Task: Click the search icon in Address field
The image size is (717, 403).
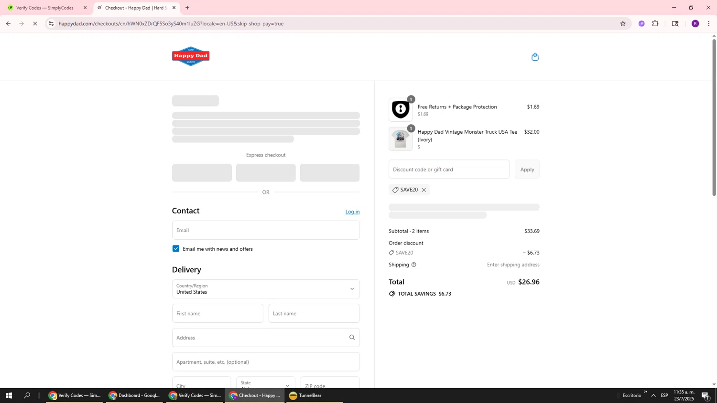Action: [x=352, y=338]
